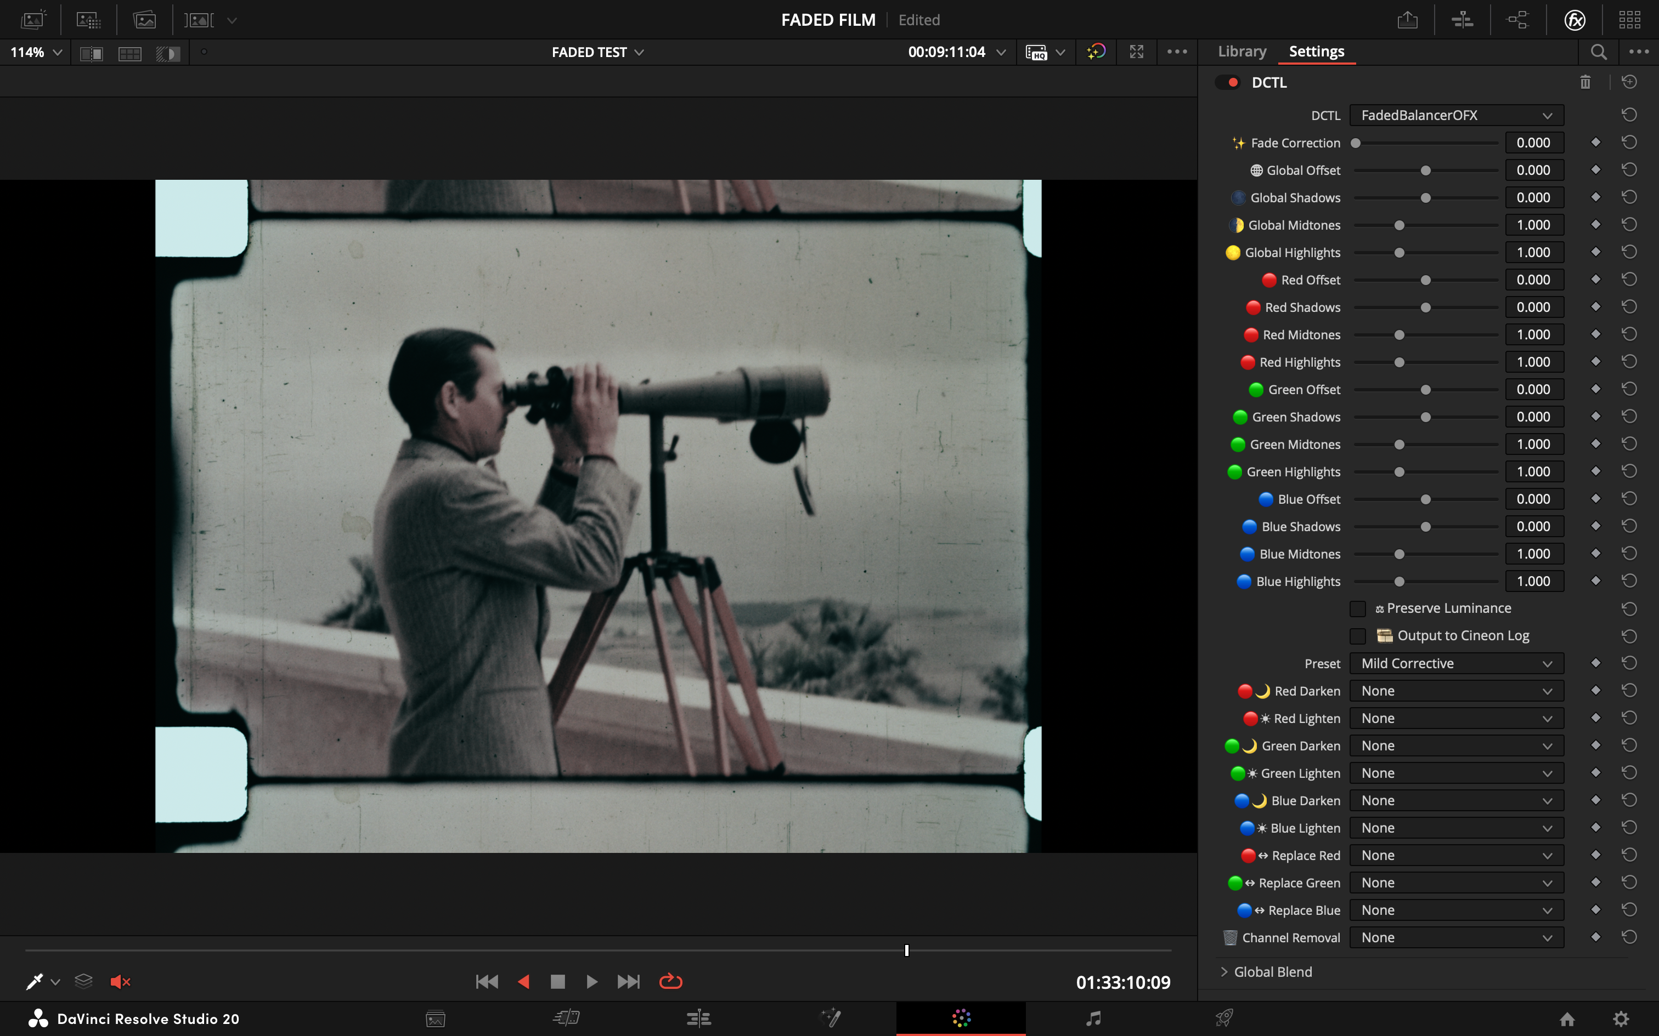
Task: Click the loop playback icon
Action: tap(670, 981)
